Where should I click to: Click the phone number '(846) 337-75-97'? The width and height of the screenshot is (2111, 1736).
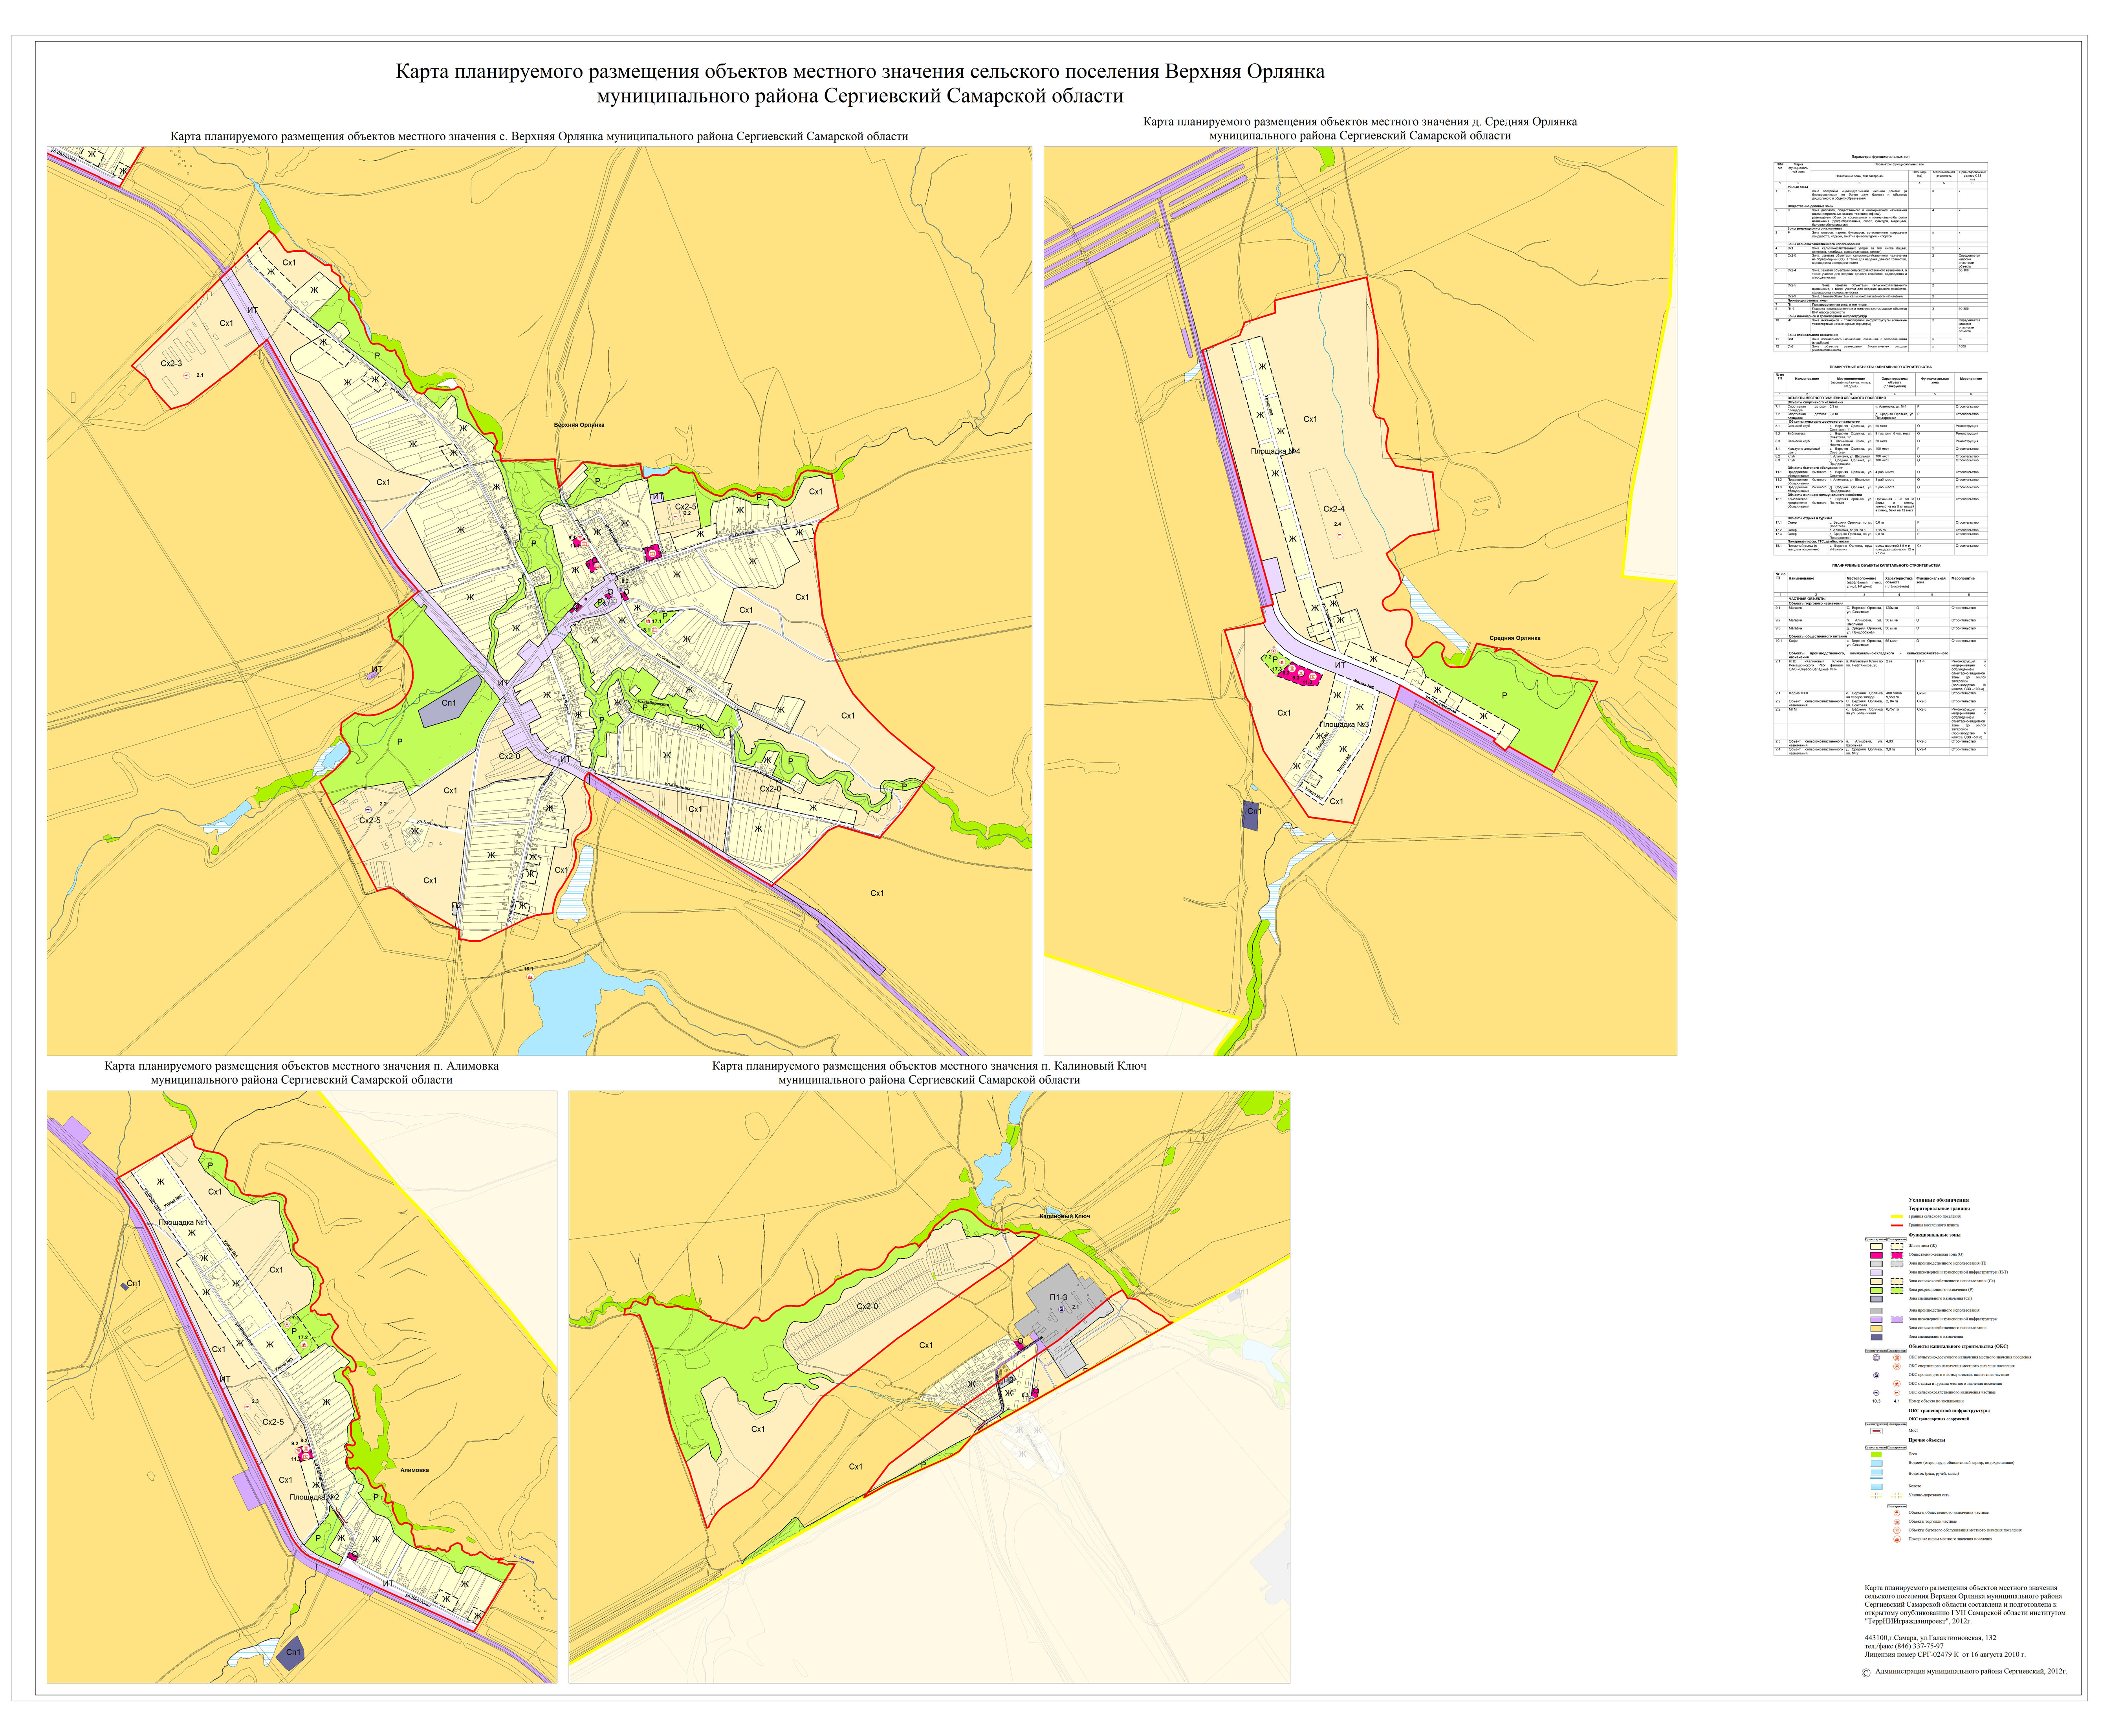[x=1919, y=1646]
